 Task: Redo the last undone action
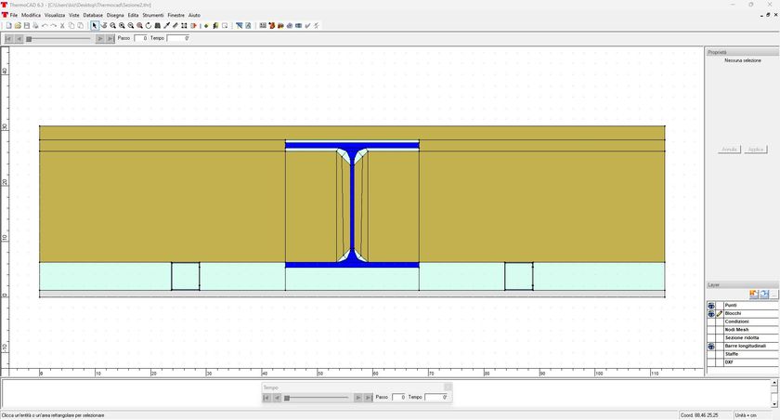(x=53, y=25)
